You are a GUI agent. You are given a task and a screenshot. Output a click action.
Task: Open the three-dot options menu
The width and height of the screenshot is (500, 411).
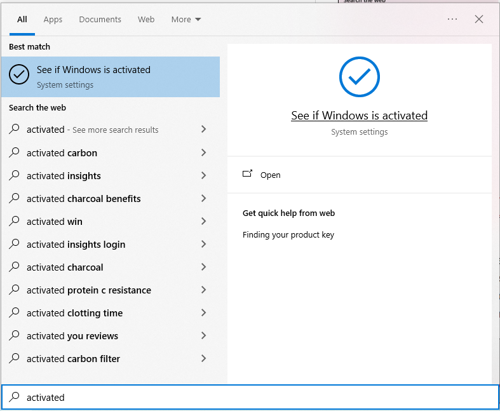(452, 19)
